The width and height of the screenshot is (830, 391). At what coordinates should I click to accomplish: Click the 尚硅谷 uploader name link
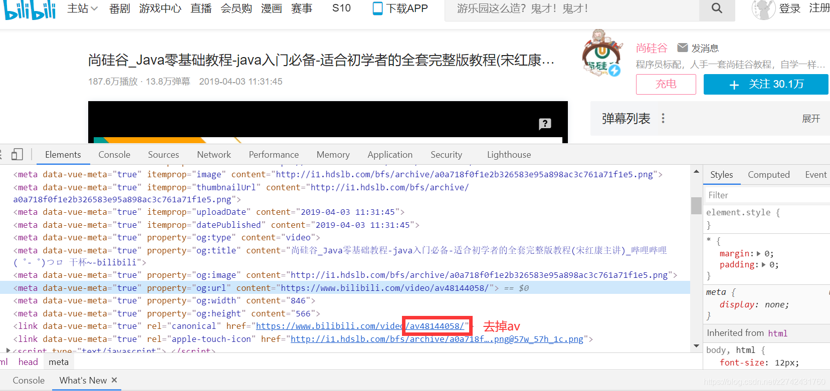[x=652, y=48]
